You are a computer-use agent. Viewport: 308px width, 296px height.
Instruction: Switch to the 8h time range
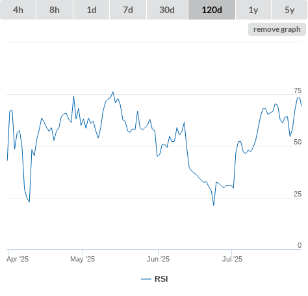pyautogui.click(x=55, y=10)
